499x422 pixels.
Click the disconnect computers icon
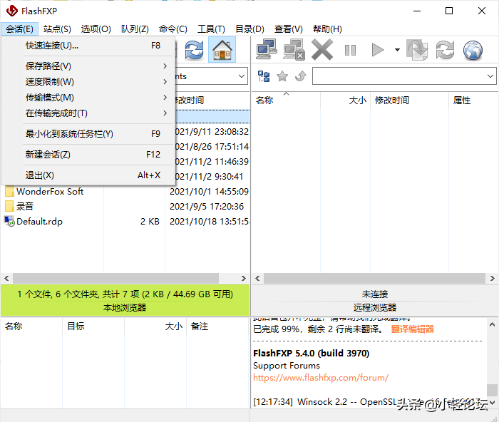click(294, 49)
